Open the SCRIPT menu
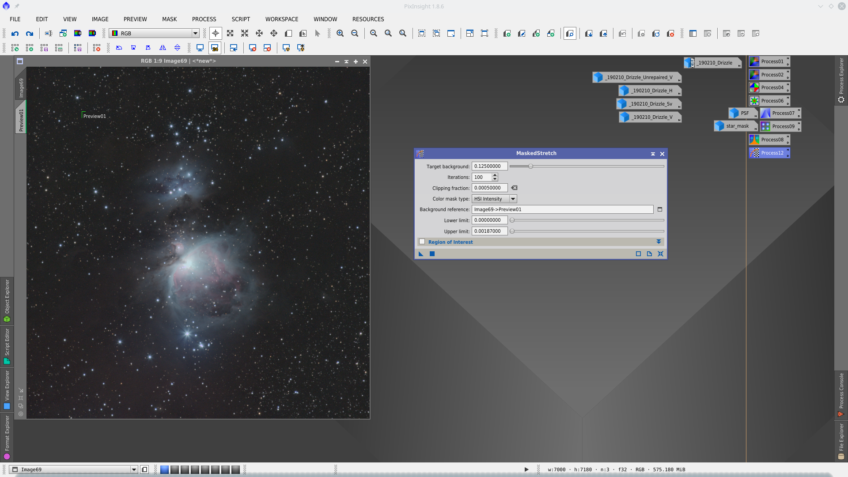 [241, 19]
